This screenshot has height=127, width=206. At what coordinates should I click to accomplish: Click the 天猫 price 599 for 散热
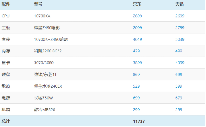[x=179, y=86]
